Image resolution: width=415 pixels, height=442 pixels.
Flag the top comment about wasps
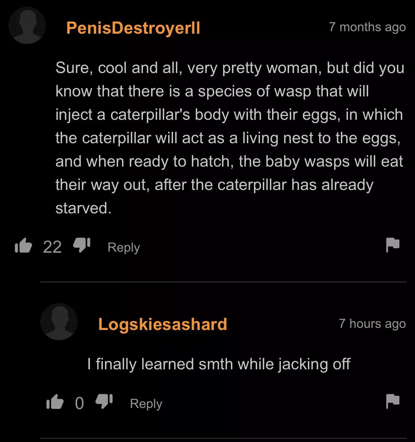(393, 245)
